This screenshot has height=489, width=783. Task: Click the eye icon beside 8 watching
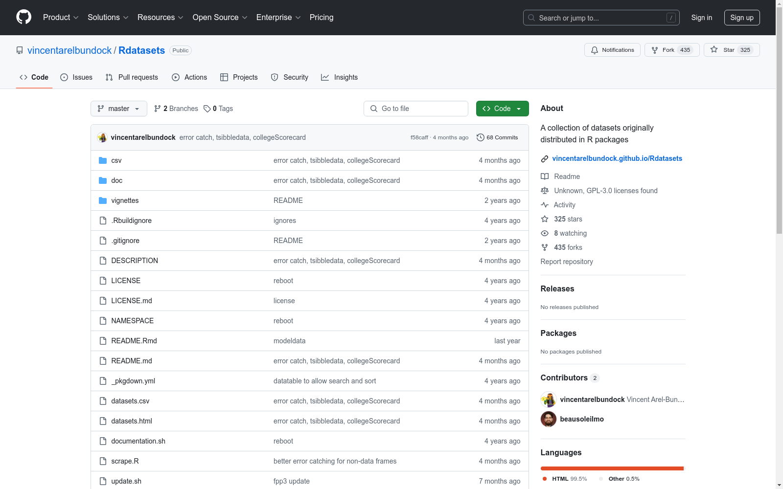click(545, 233)
